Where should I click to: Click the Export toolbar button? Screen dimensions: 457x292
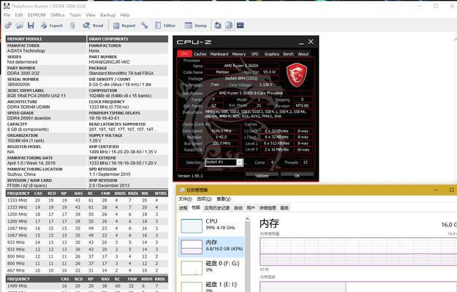52,26
